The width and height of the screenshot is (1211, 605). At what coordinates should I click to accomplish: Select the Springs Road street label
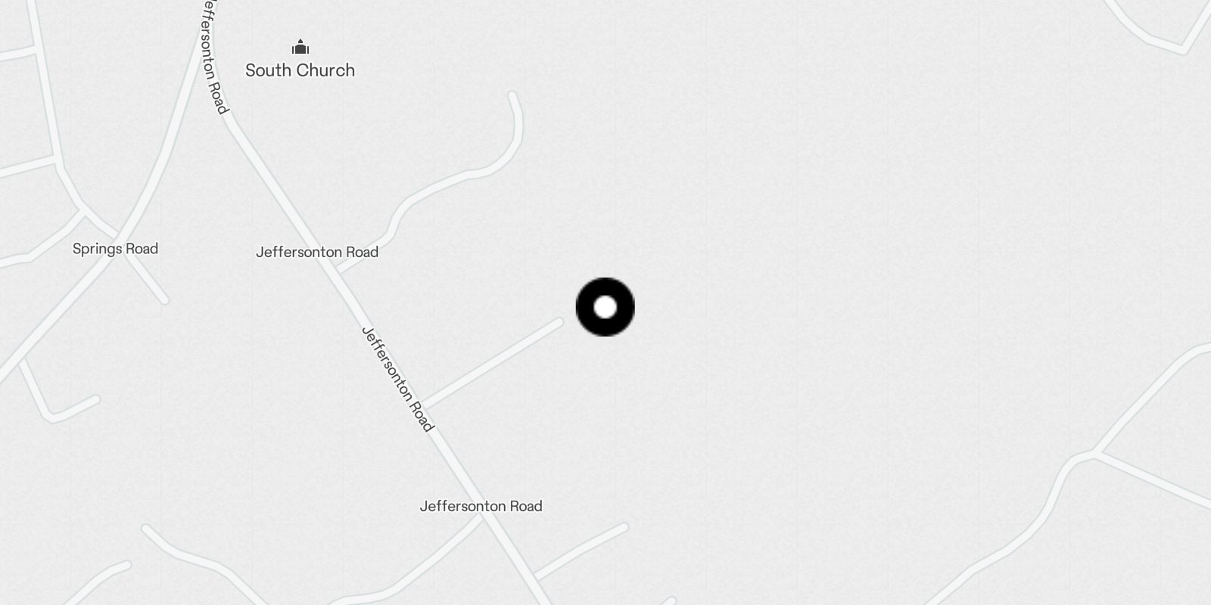tap(115, 249)
